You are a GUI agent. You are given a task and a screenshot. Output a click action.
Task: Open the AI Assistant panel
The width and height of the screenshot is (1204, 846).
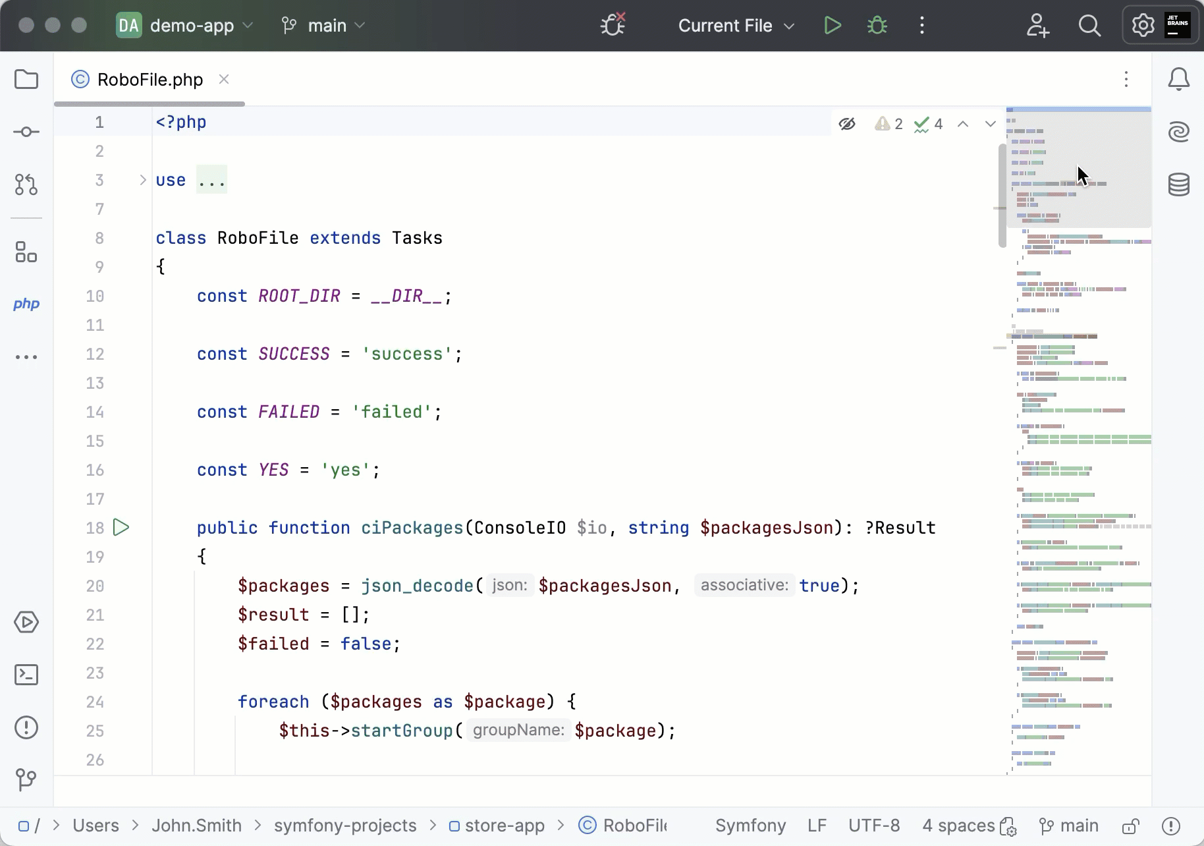[x=1179, y=132]
